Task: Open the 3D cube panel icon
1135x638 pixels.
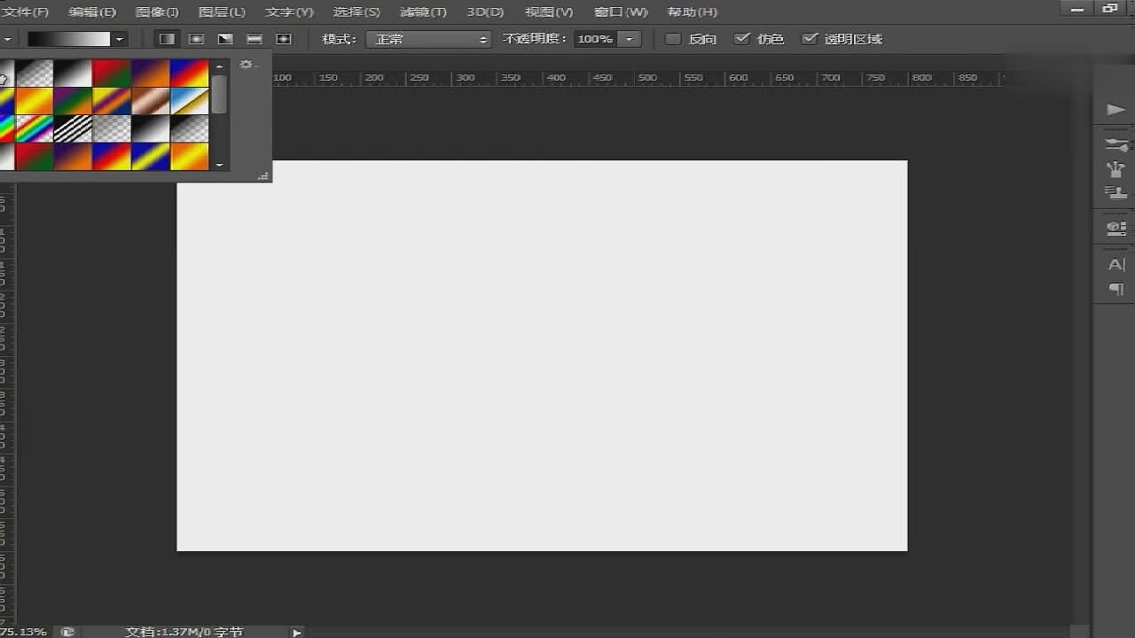Action: (1115, 229)
